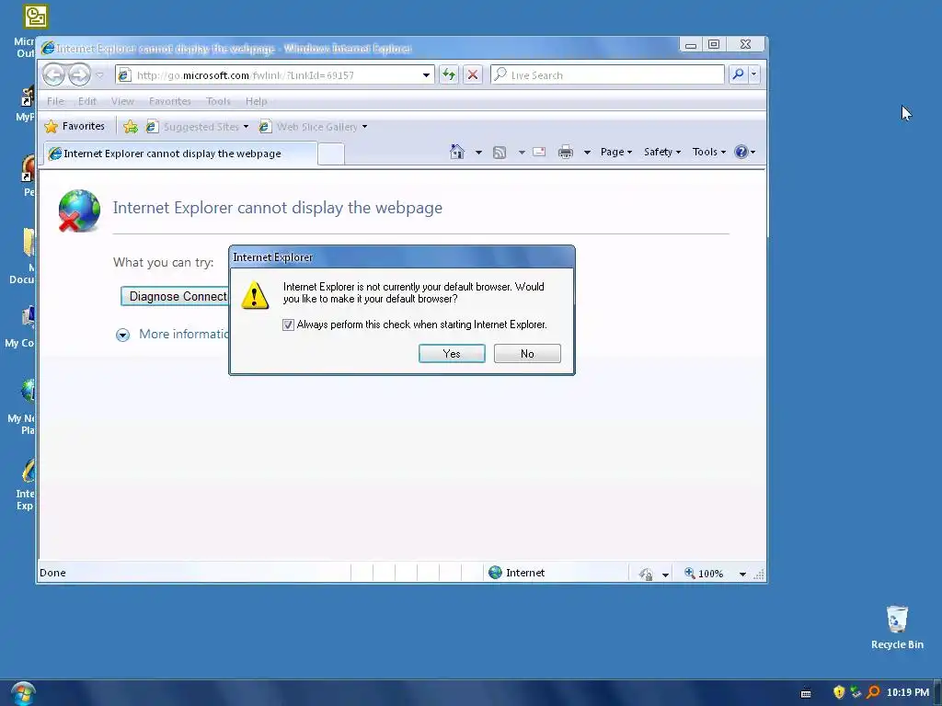Click the Protected Mode status icon

[x=646, y=574]
